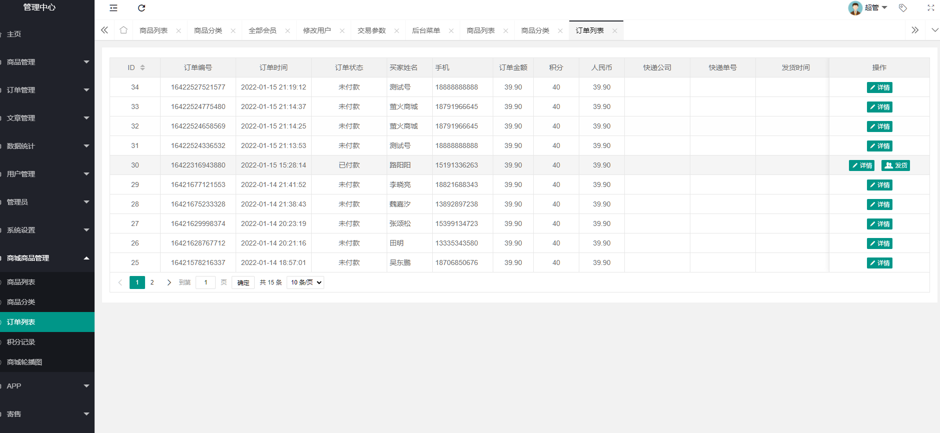Sort the table by the ID column arrows
The width and height of the screenshot is (940, 433).
click(x=143, y=67)
